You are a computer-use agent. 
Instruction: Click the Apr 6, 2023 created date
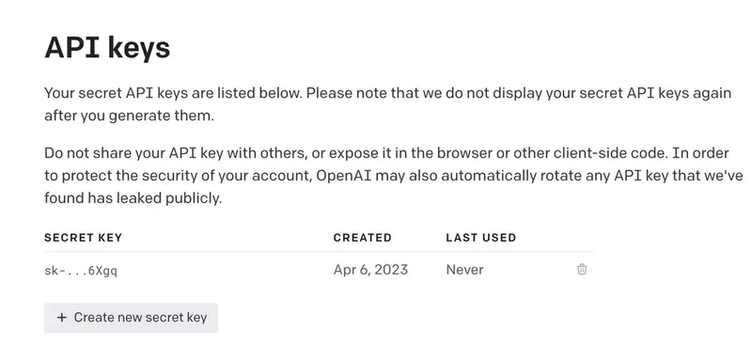[x=370, y=270]
